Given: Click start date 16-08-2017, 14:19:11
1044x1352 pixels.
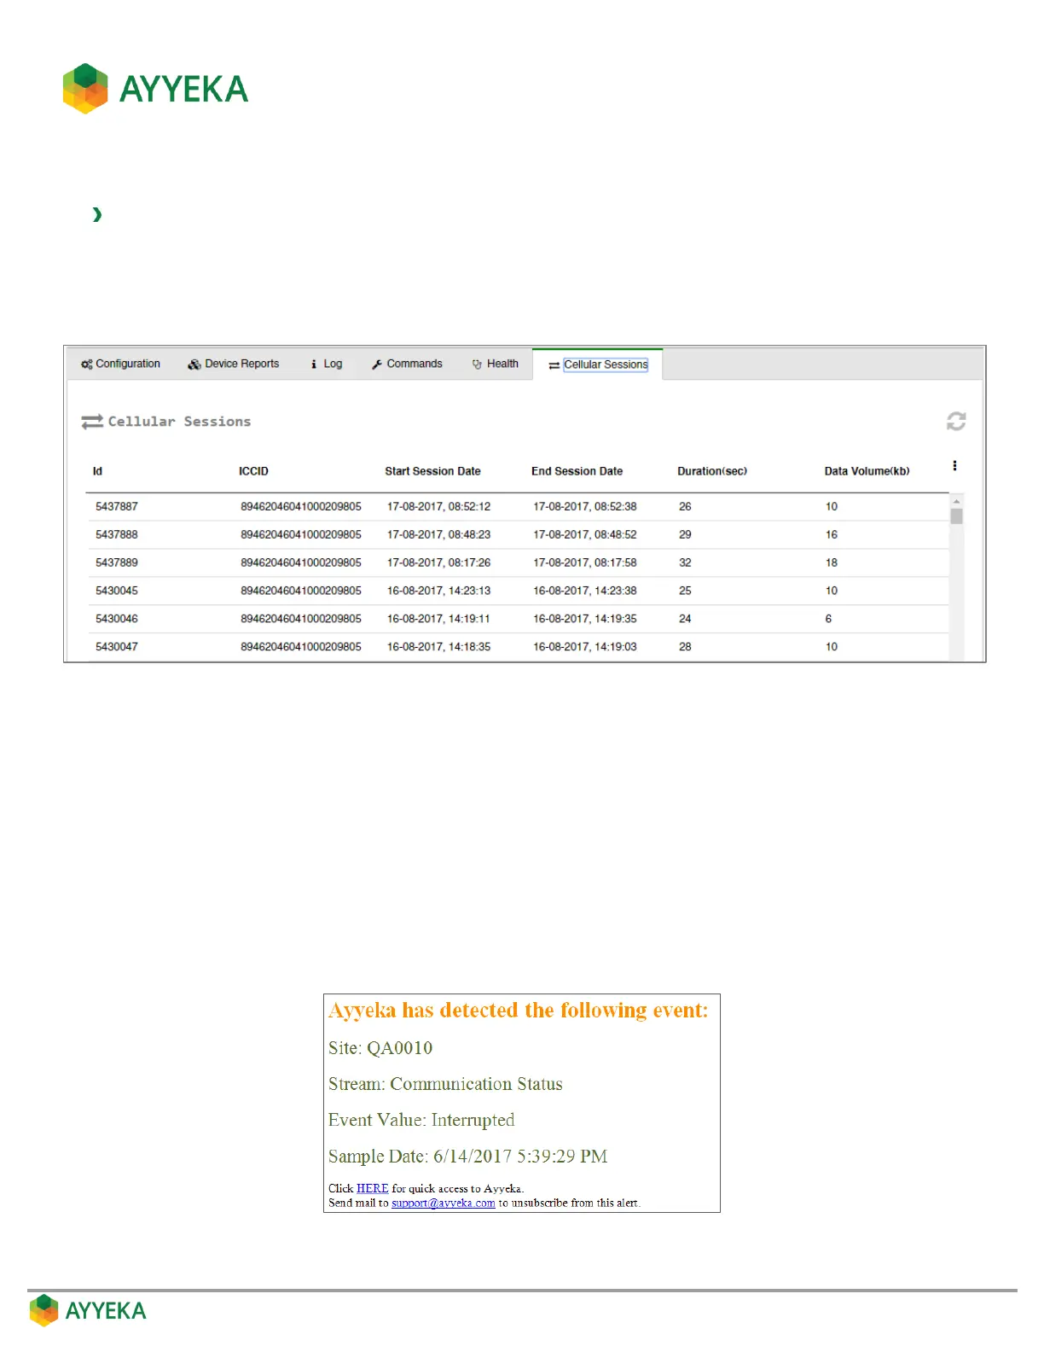Looking at the screenshot, I should [438, 619].
